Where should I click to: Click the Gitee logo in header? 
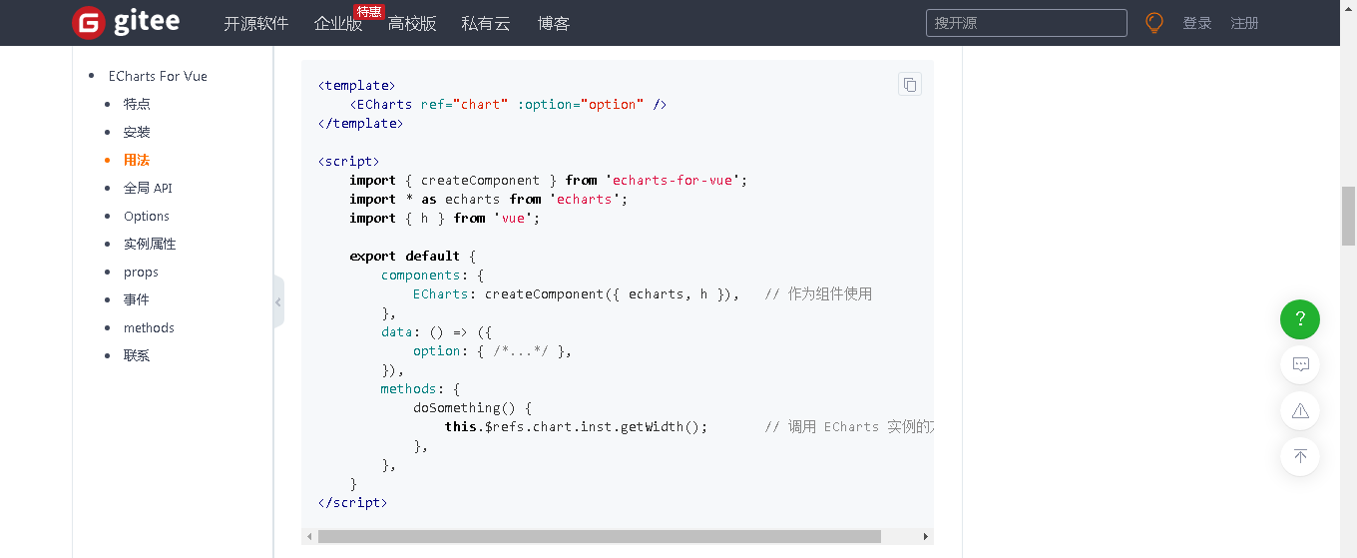pyautogui.click(x=126, y=23)
